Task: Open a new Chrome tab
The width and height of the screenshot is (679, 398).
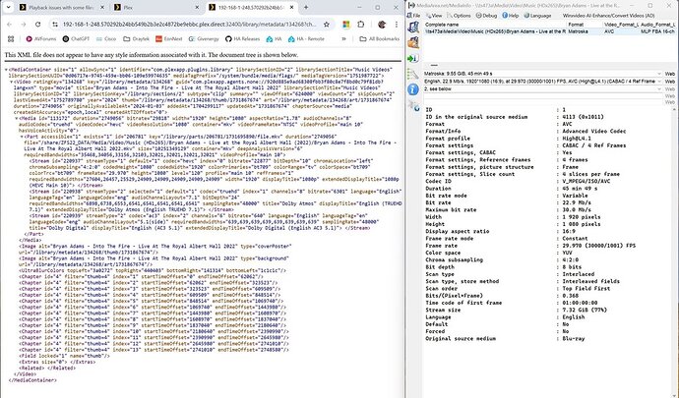Action: click(306, 7)
